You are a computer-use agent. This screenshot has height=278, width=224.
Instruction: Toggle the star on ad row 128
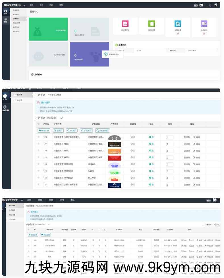[38, 137]
